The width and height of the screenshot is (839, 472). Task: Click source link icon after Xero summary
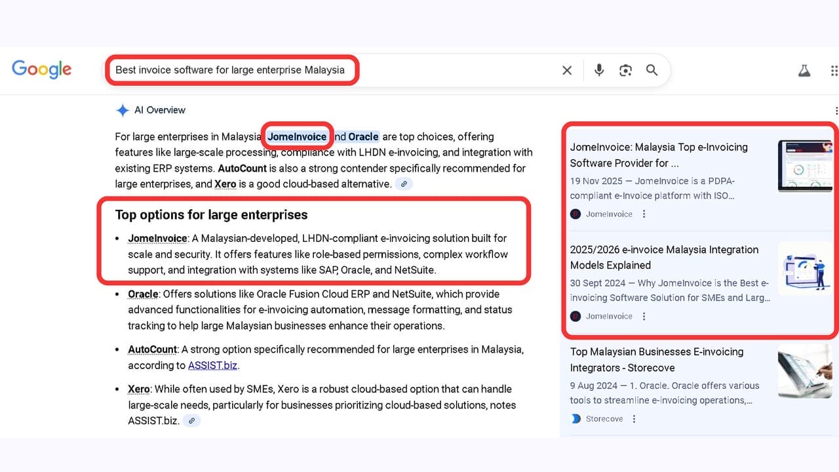[405, 184]
